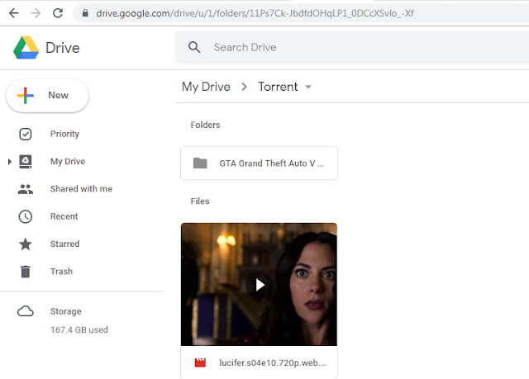Image resolution: width=529 pixels, height=379 pixels.
Task: Click the 167.4 GB used text
Action: 79,329
